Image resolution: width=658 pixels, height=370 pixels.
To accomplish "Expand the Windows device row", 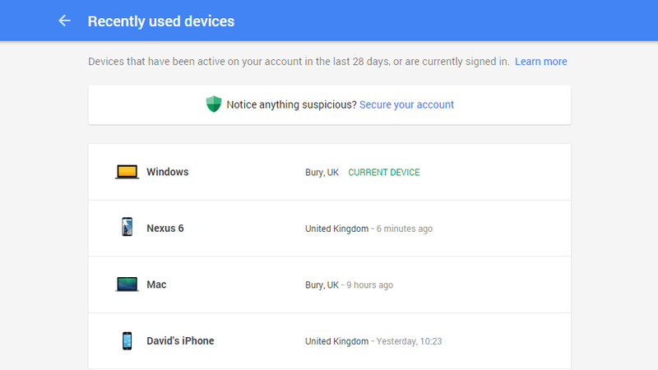I will (330, 172).
